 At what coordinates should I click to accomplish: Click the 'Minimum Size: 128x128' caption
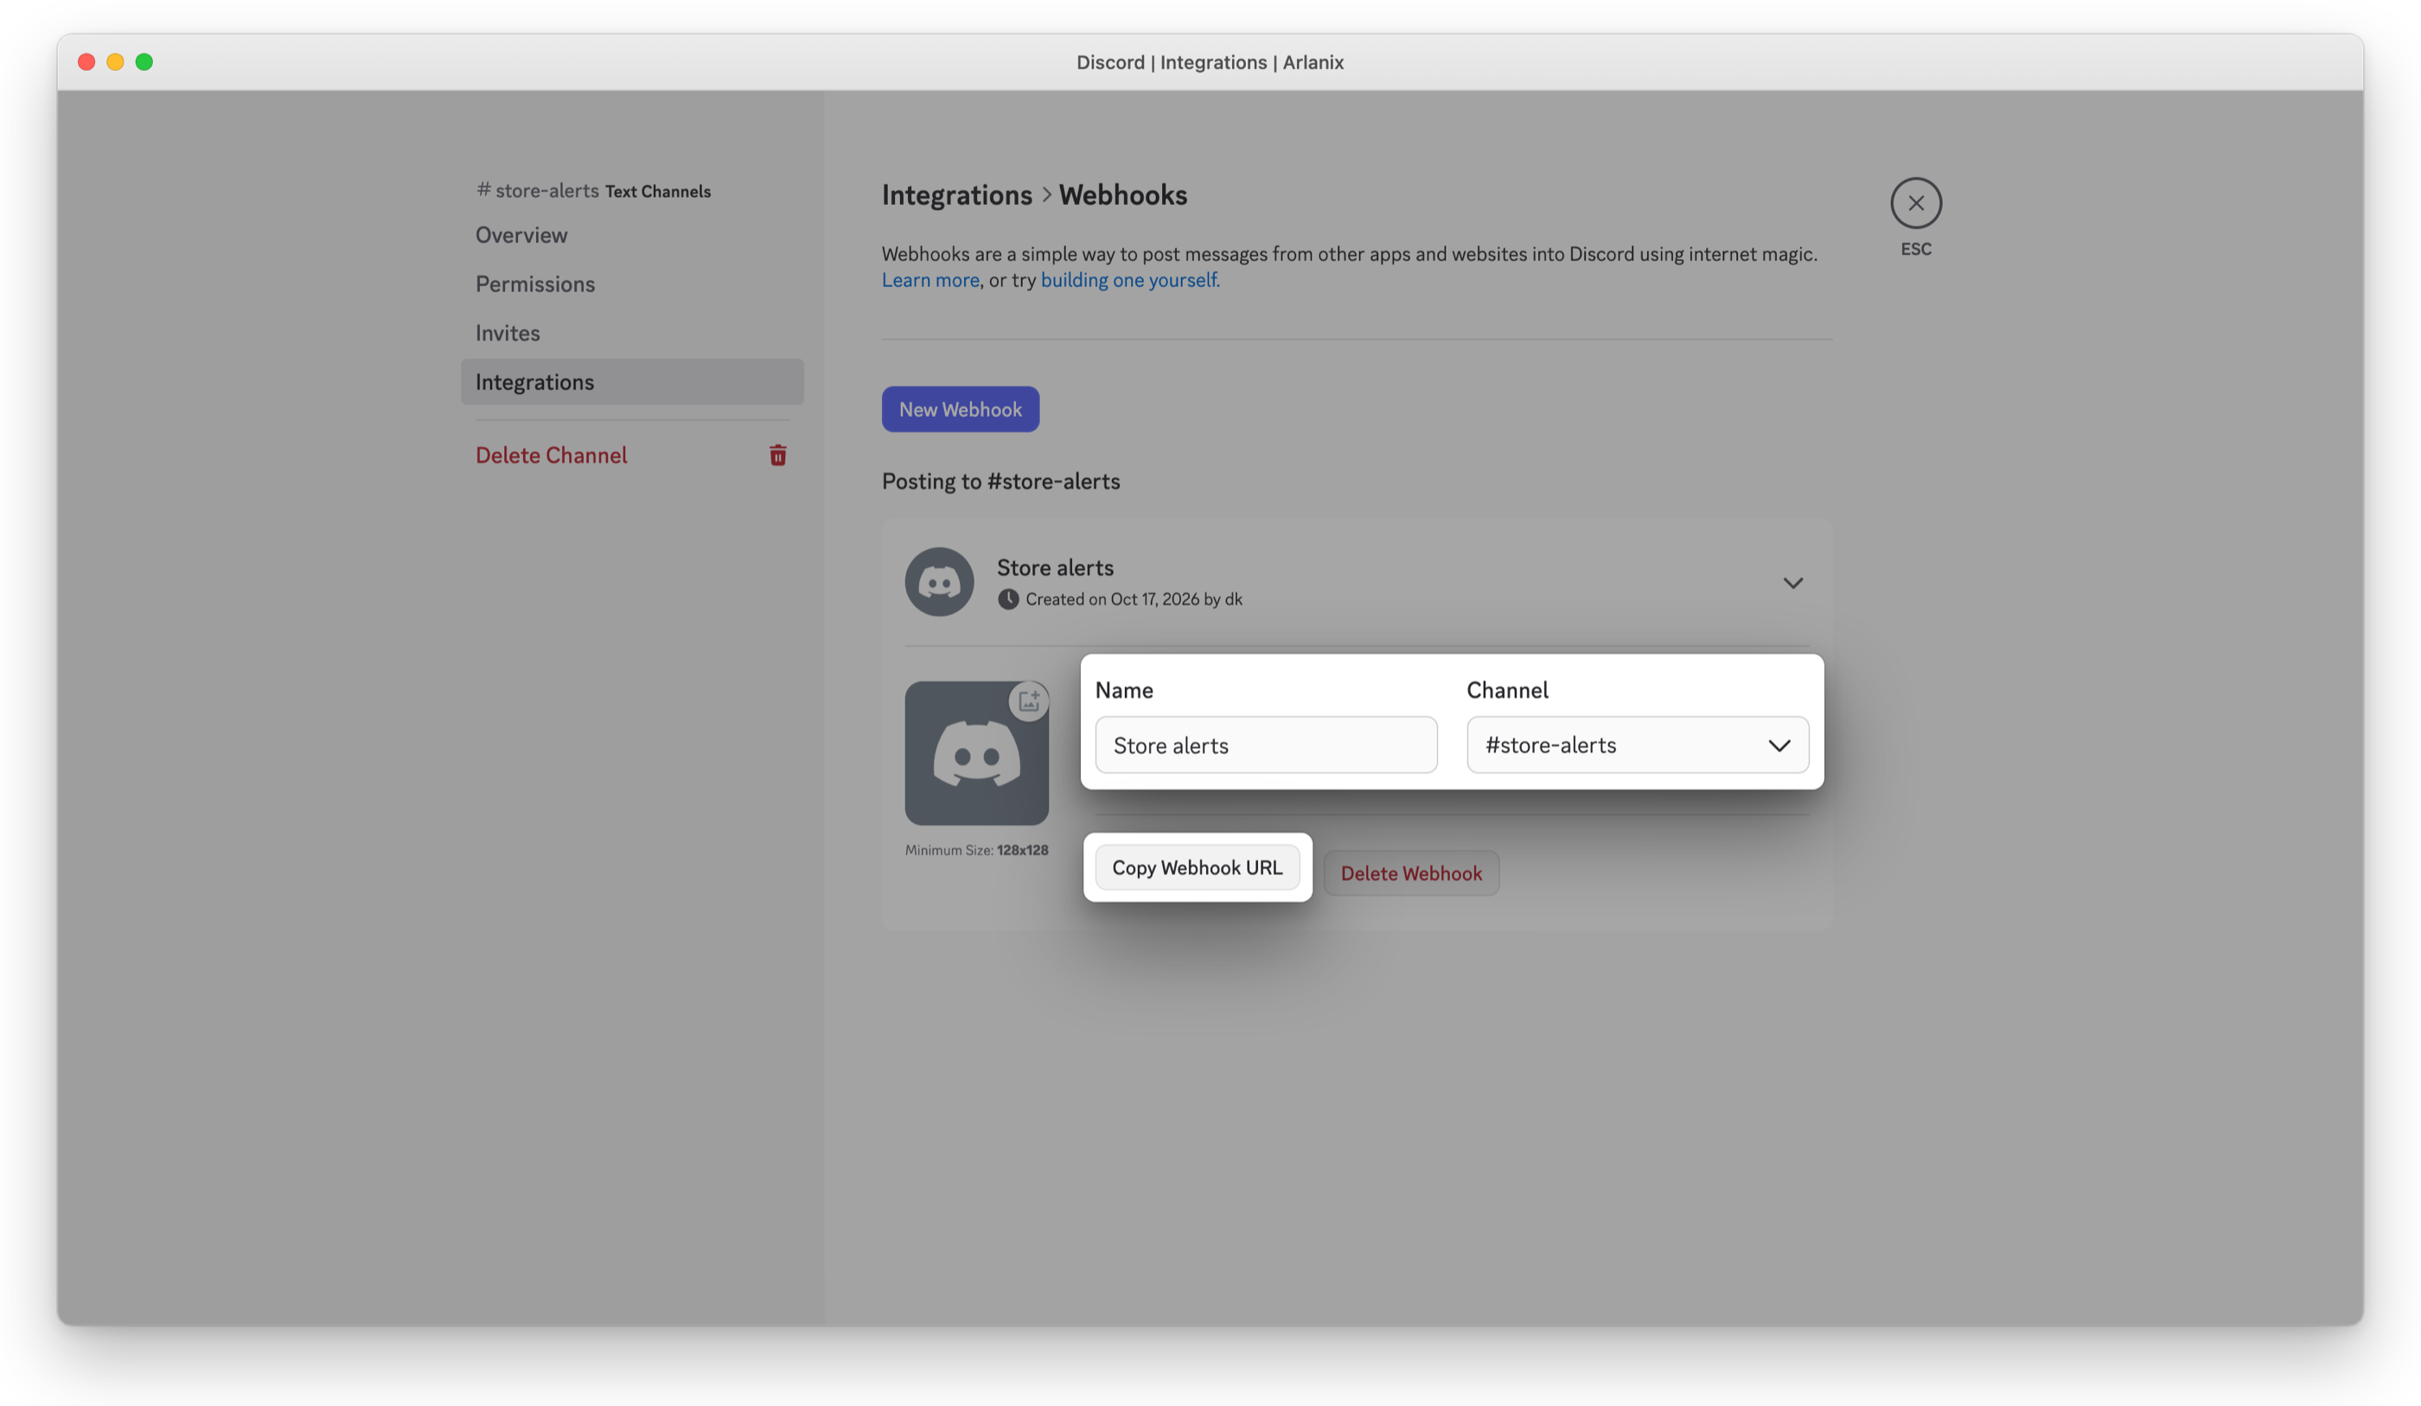point(976,851)
